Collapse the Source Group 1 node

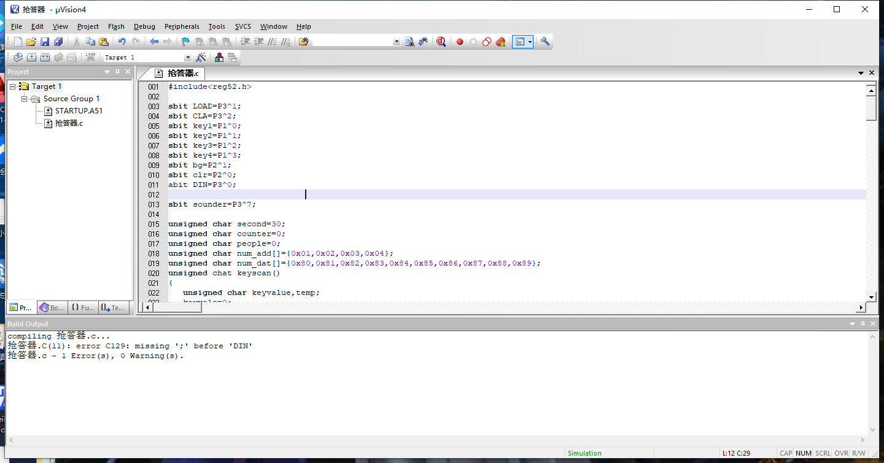pyautogui.click(x=24, y=99)
